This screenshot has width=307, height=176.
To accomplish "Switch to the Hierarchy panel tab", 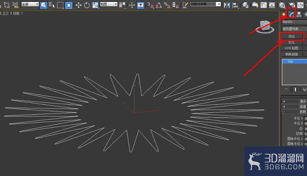I will point(299,14).
